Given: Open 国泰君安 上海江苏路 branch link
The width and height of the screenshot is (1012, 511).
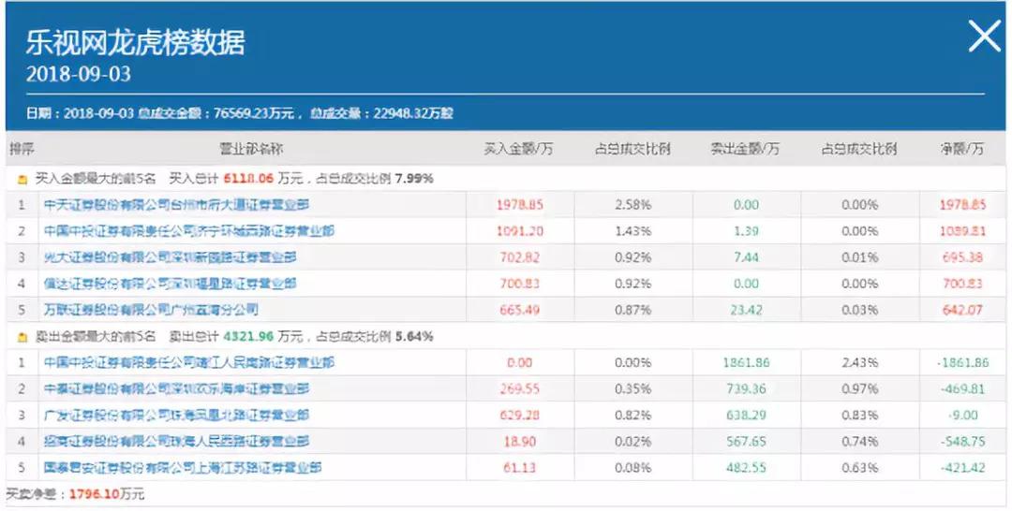Looking at the screenshot, I should click(182, 467).
